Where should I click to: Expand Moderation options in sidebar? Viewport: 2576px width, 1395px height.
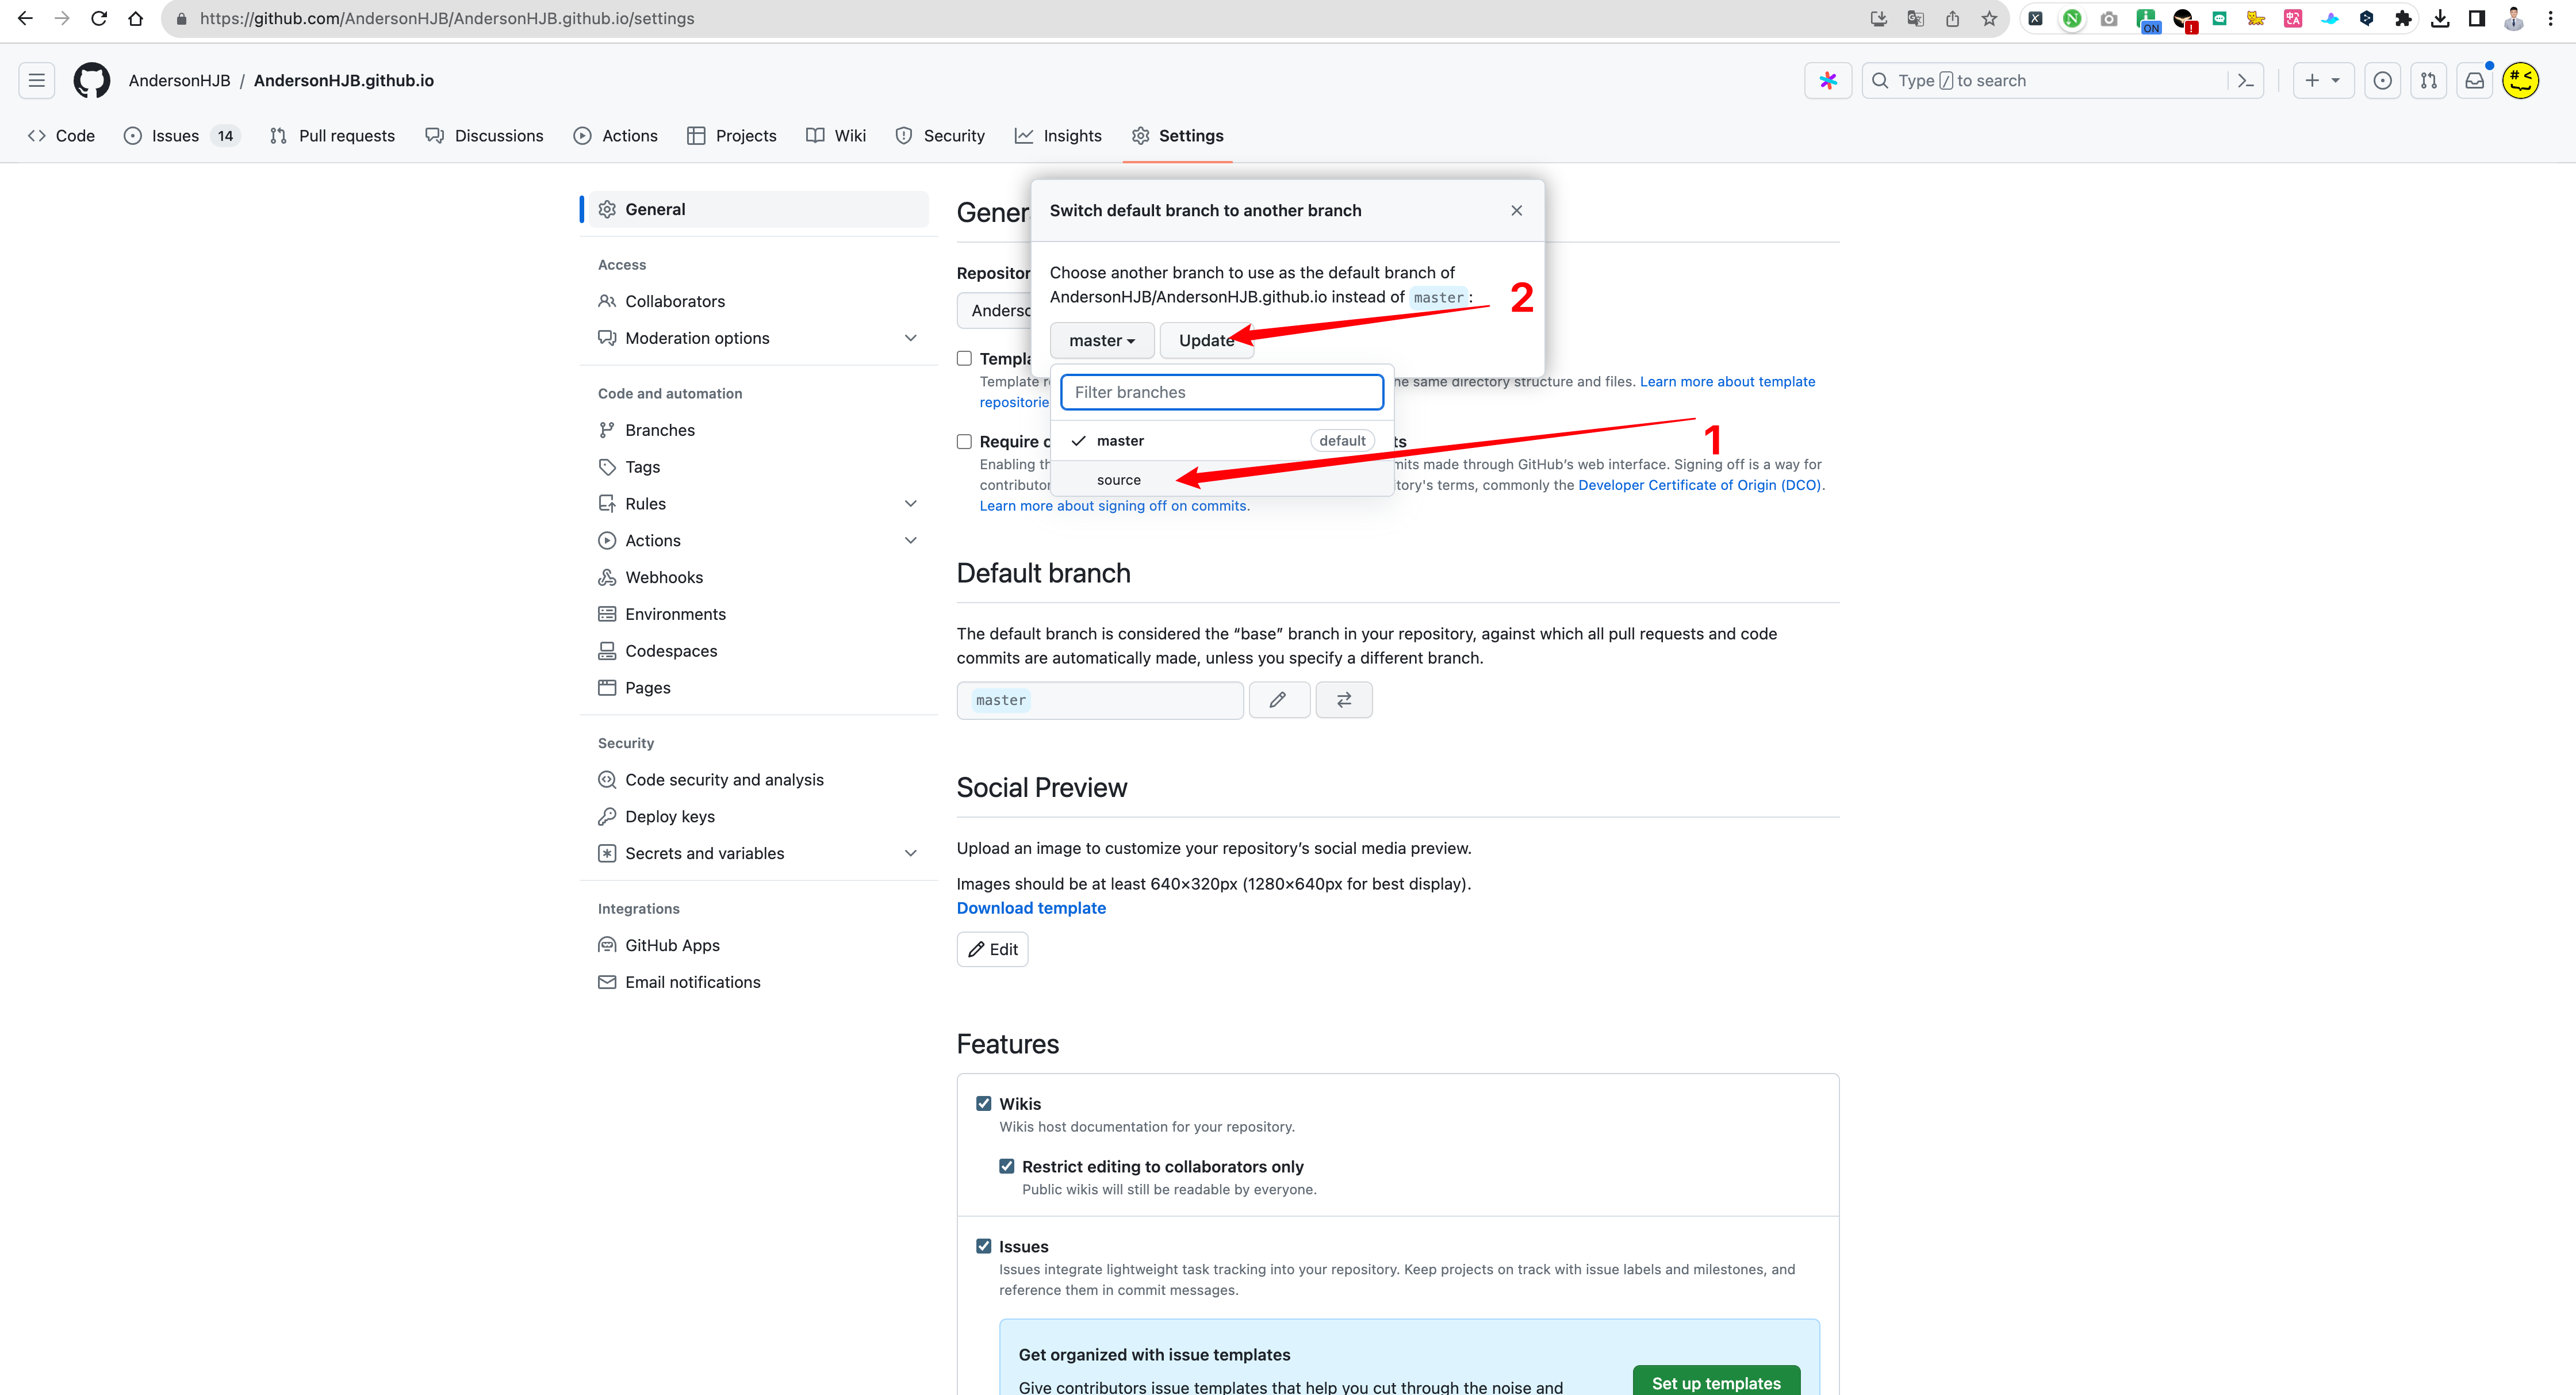(x=911, y=338)
